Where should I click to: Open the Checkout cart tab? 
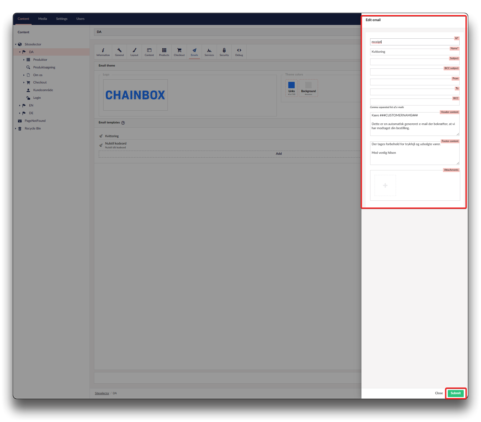179,52
